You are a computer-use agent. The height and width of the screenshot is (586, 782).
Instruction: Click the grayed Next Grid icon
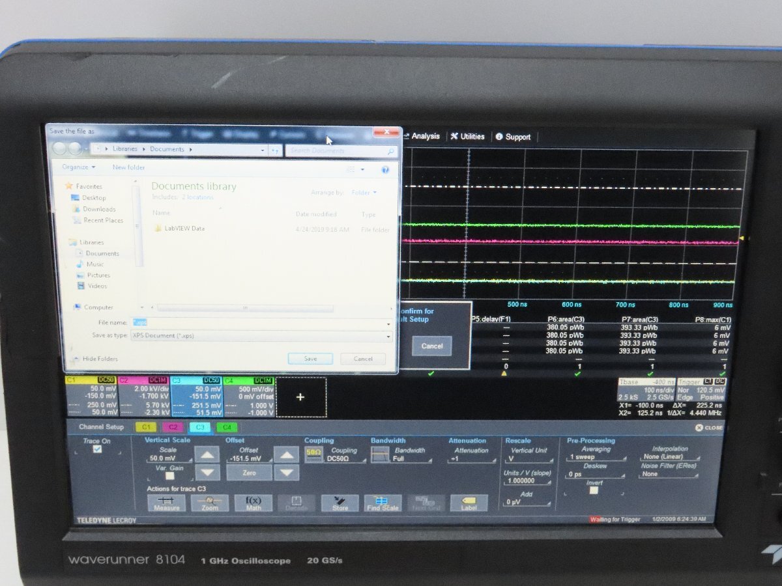click(x=426, y=503)
